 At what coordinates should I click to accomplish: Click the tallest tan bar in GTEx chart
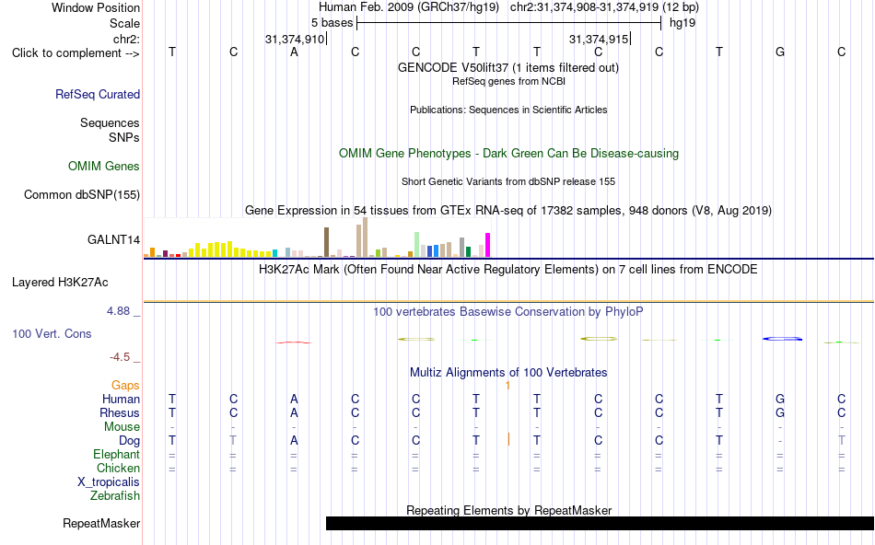(366, 238)
